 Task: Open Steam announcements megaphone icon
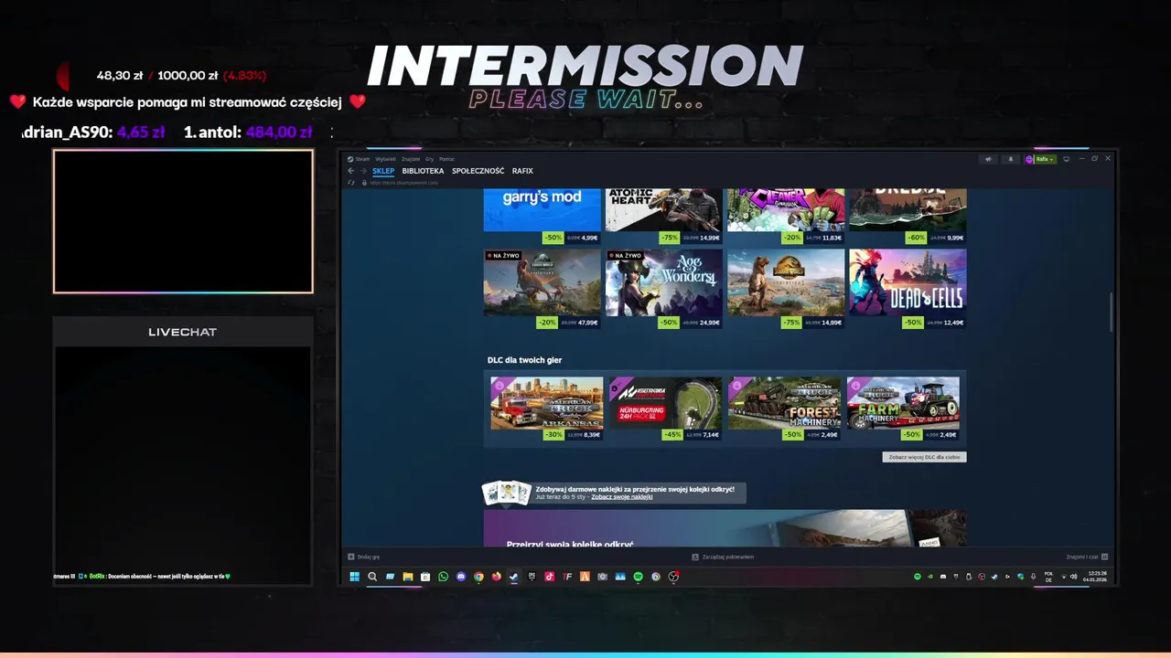point(988,159)
